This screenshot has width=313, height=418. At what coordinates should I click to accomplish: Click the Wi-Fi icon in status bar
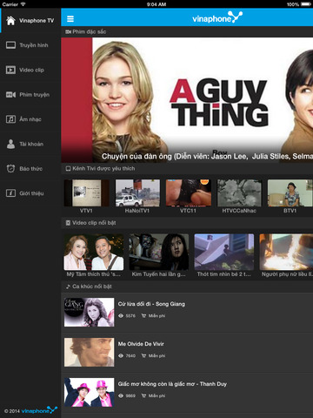click(x=23, y=4)
